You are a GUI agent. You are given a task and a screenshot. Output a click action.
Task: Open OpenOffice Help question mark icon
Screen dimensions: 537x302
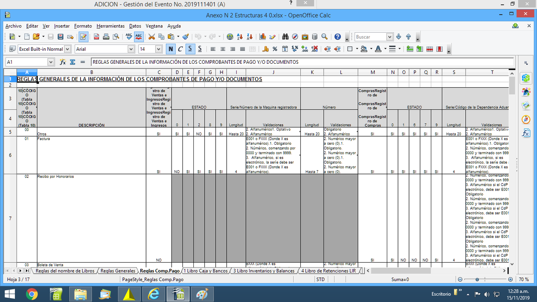[x=338, y=37]
